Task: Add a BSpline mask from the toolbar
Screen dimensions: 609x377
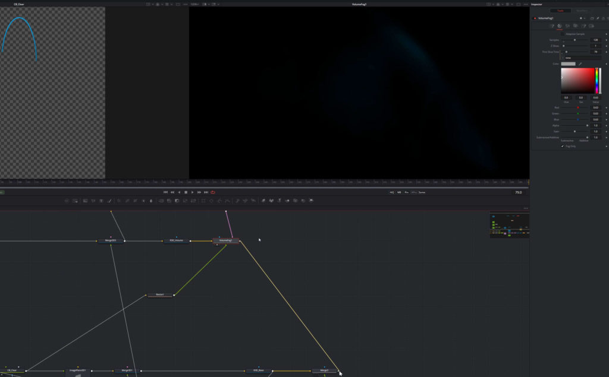Action: coord(228,201)
